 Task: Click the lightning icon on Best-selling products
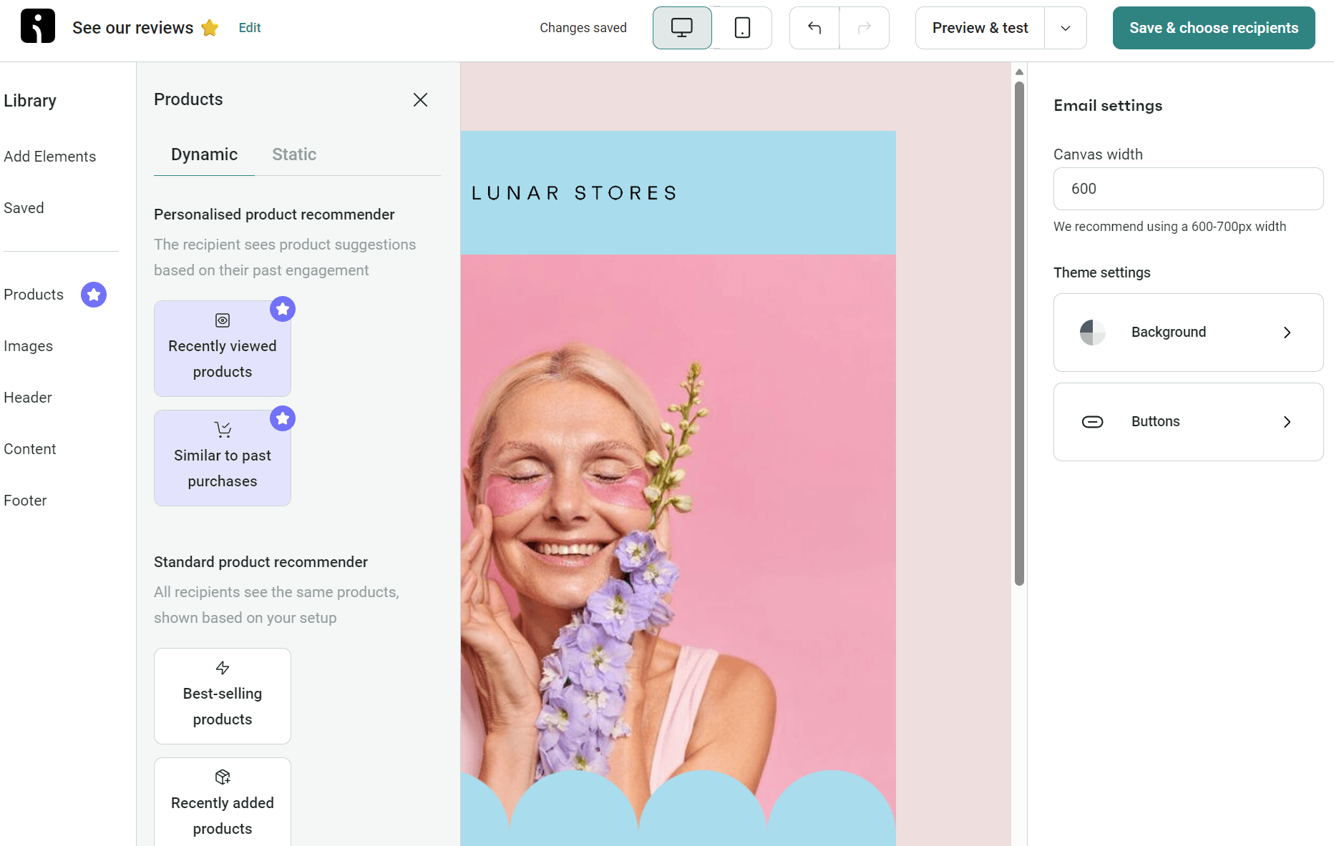pyautogui.click(x=223, y=668)
